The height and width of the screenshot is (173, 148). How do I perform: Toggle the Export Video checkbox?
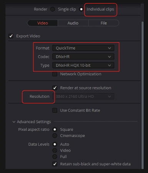[11, 36]
